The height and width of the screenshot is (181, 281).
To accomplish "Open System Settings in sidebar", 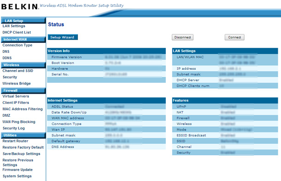I will click(x=17, y=176).
